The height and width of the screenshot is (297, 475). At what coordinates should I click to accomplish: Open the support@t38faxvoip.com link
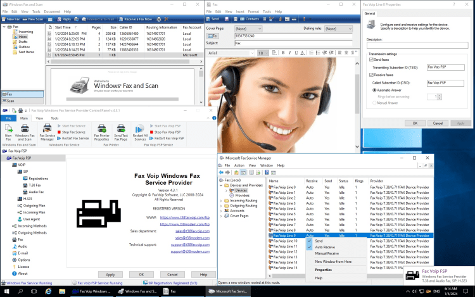point(190,244)
